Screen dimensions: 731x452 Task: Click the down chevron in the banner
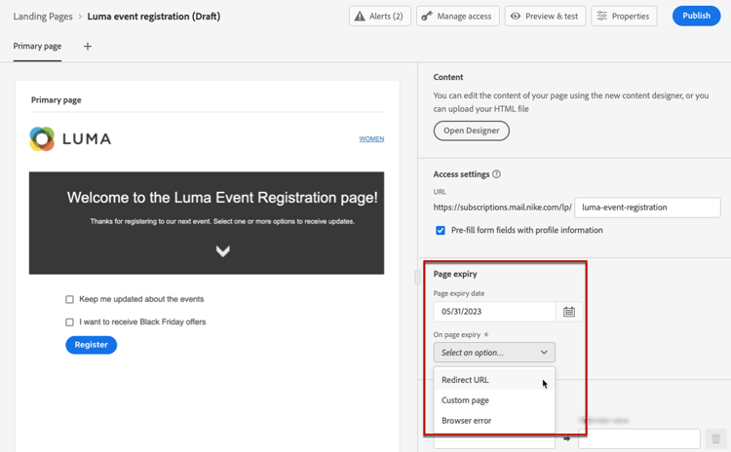[223, 251]
